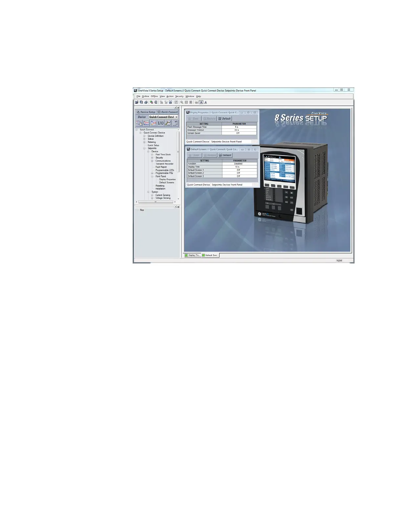This screenshot has height=521, width=402.
Task: Expand the Voltage Sensing tree node
Action: coord(152,198)
